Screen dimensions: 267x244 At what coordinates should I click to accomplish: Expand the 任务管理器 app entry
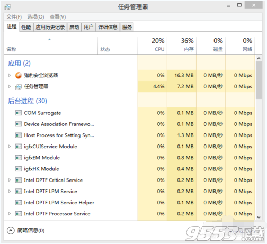pos(10,86)
